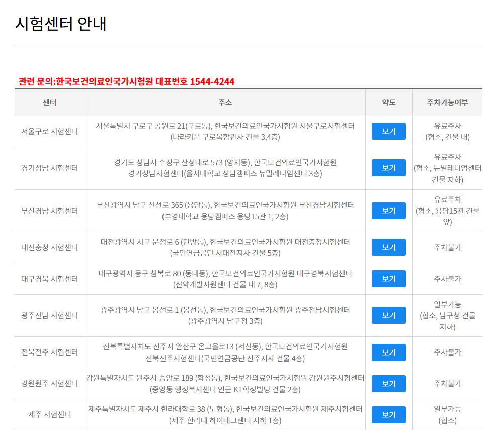The height and width of the screenshot is (442, 489).
Task: Click 주차불가 in the 대구경북 row
Action: point(447,279)
